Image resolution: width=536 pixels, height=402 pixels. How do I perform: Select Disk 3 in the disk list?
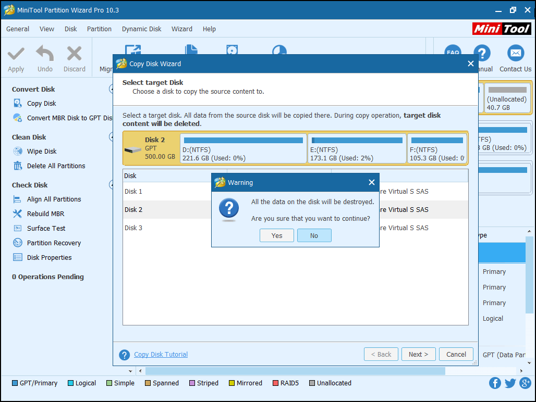(x=133, y=228)
